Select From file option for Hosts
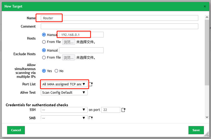Screen dimensions: 211x139 point(44,42)
